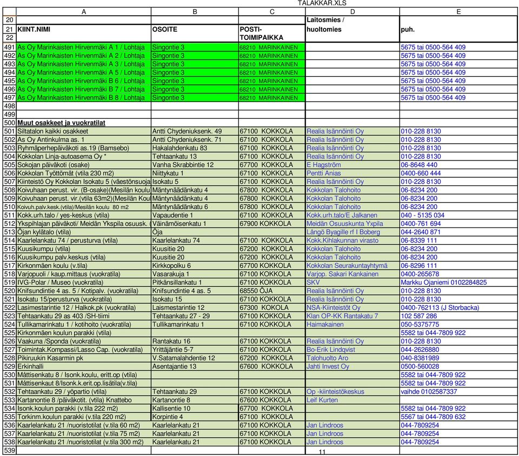This screenshot has width=519, height=456.
Task: Click address 'Niittykatu 1'
Action: 195,173
